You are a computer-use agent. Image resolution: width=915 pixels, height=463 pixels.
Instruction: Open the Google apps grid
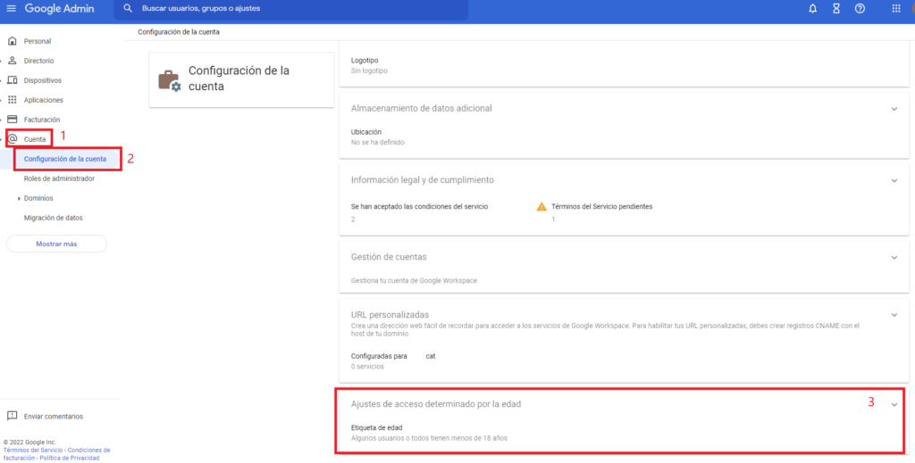pyautogui.click(x=896, y=9)
